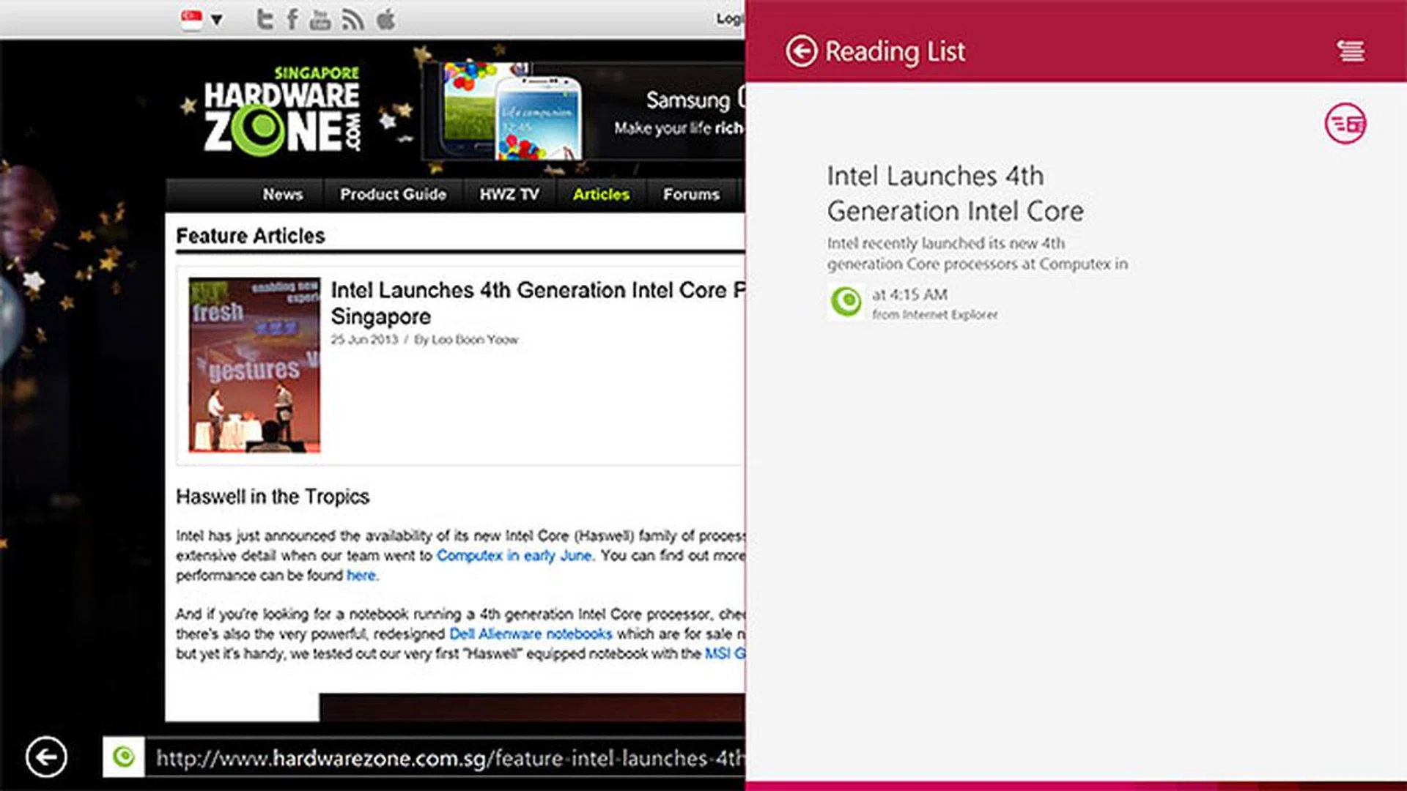Click the Intel article thumbnail image
This screenshot has height=791, width=1407.
pyautogui.click(x=254, y=365)
